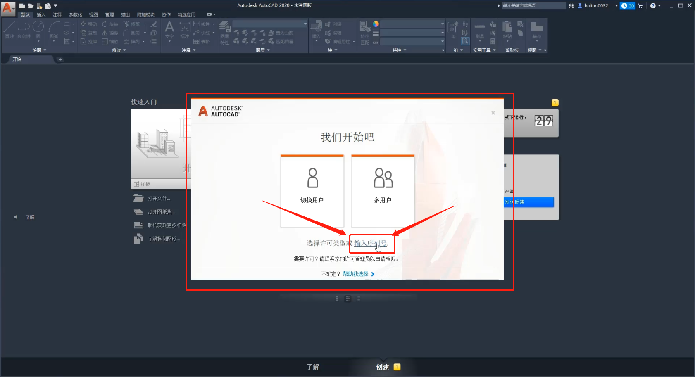Expand the 特性 panel dropdown
Viewport: 695px width, 377px height.
pos(399,50)
